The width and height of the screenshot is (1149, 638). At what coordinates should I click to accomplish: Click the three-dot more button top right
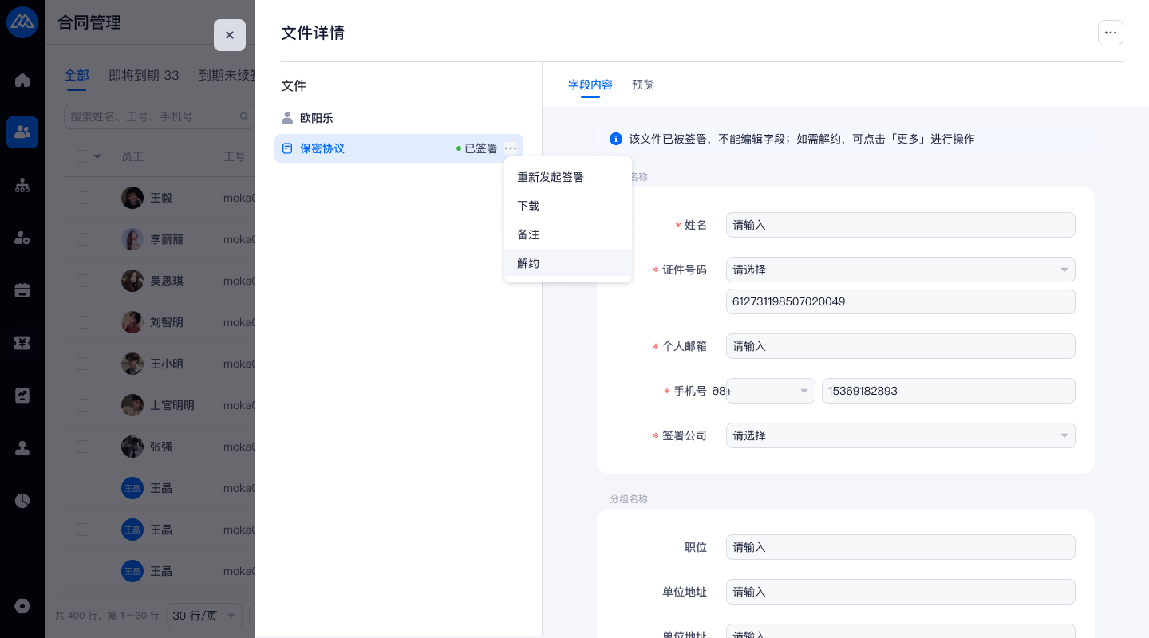point(1110,33)
